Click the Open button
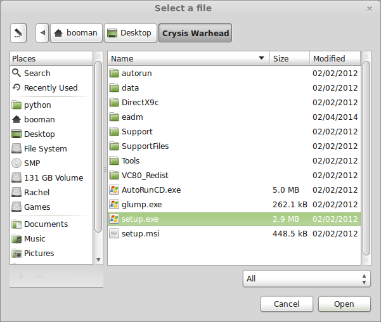This screenshot has width=381, height=322. point(344,304)
